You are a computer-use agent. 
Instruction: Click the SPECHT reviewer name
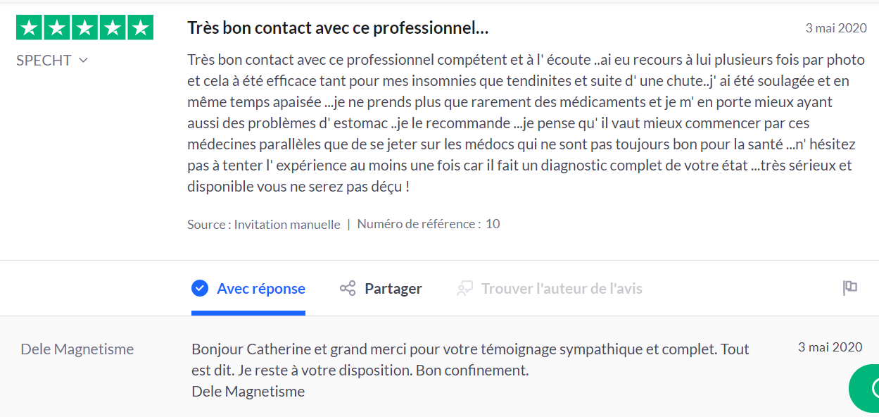point(44,61)
